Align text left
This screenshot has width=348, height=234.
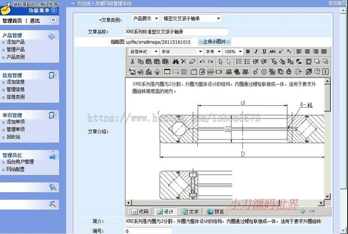coord(299,52)
